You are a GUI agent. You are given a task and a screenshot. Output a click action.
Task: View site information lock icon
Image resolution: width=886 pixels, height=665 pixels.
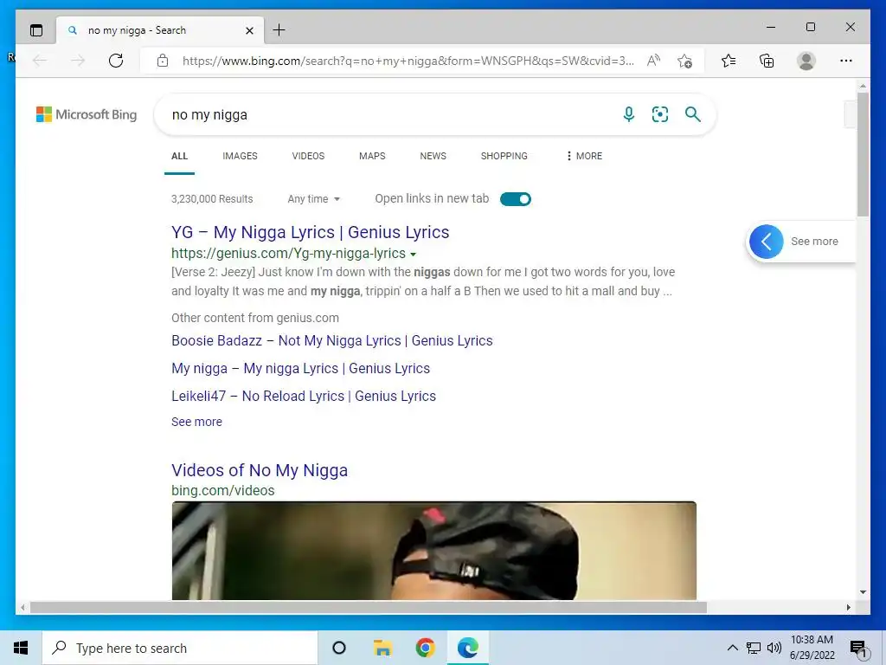click(x=163, y=61)
